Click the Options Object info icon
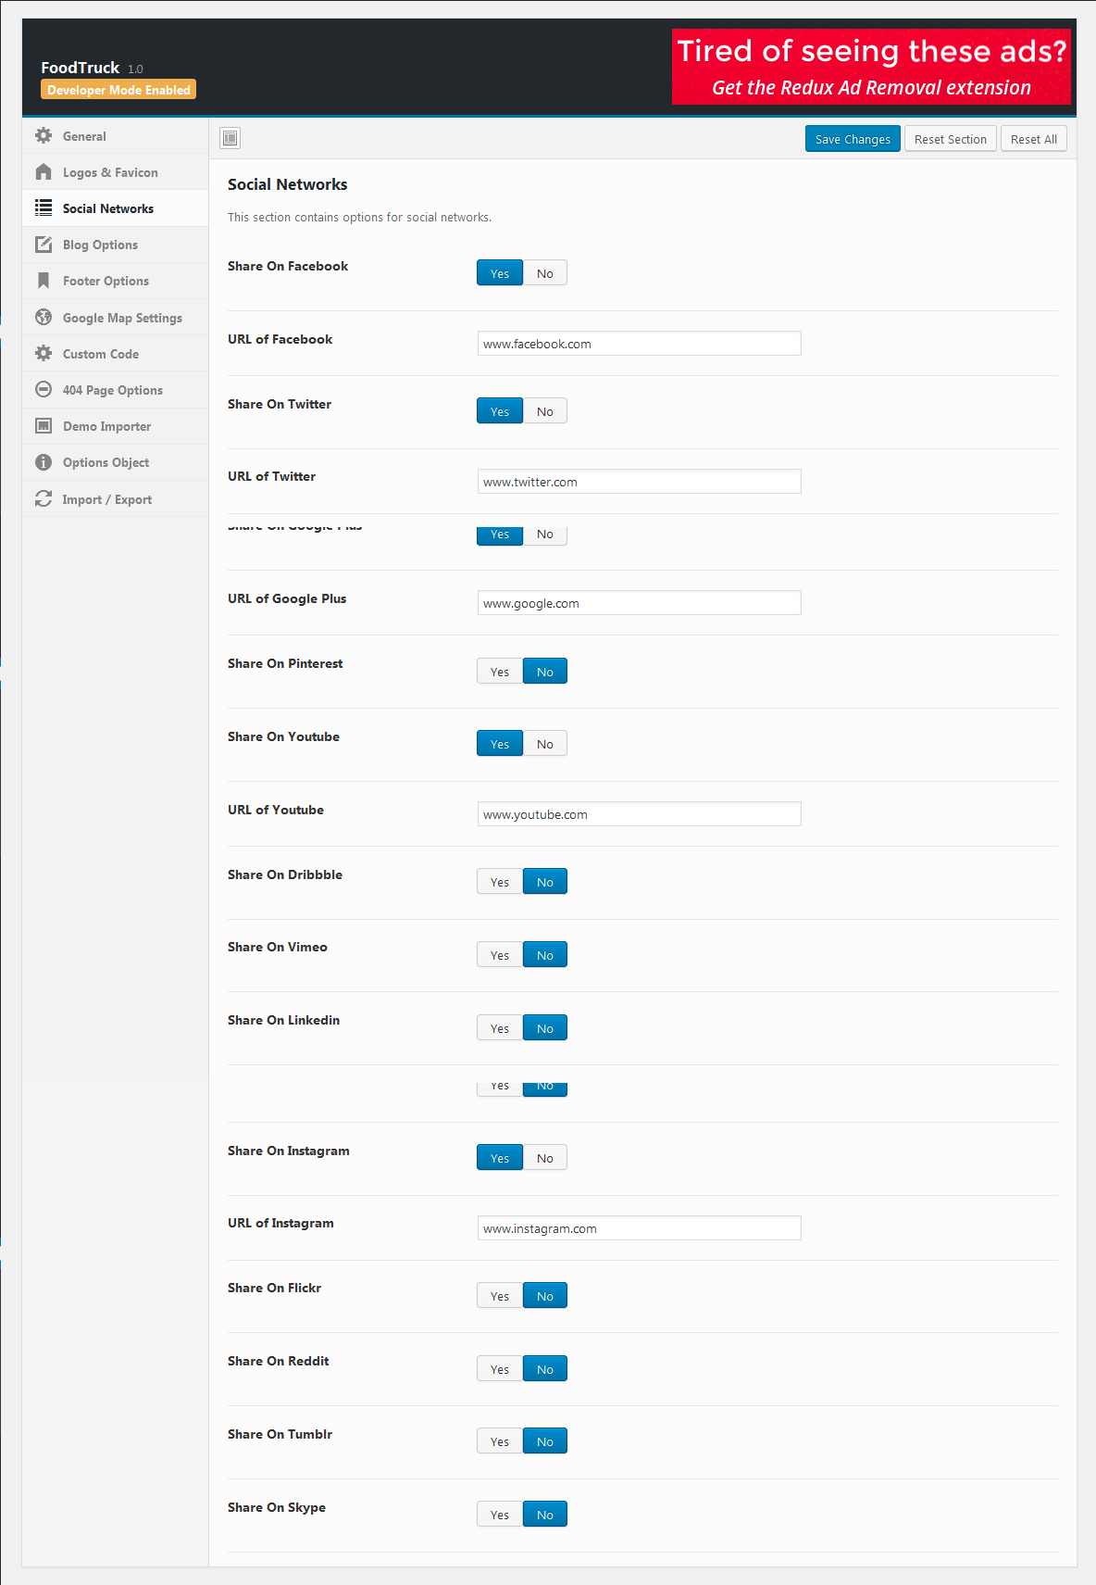The image size is (1096, 1585). [x=44, y=462]
